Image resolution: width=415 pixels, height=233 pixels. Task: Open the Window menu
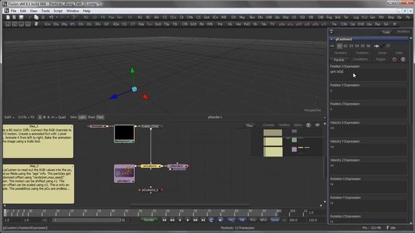[73, 11]
